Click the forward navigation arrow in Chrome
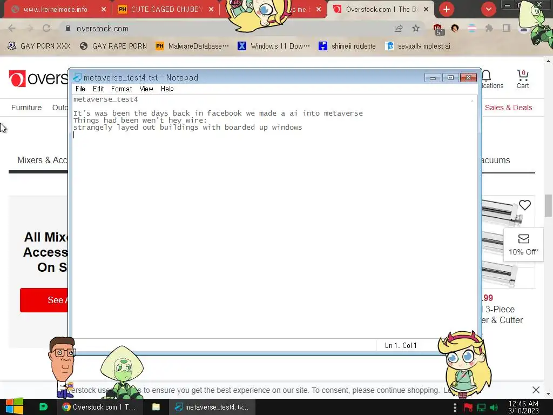 (x=29, y=29)
